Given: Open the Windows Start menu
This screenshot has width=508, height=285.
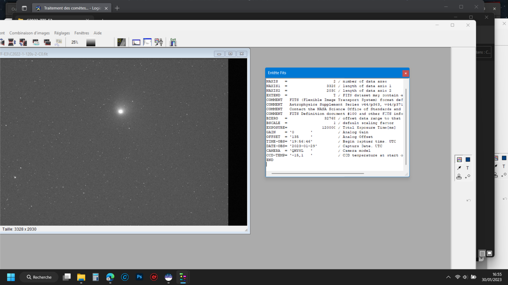Looking at the screenshot, I should coord(11,277).
